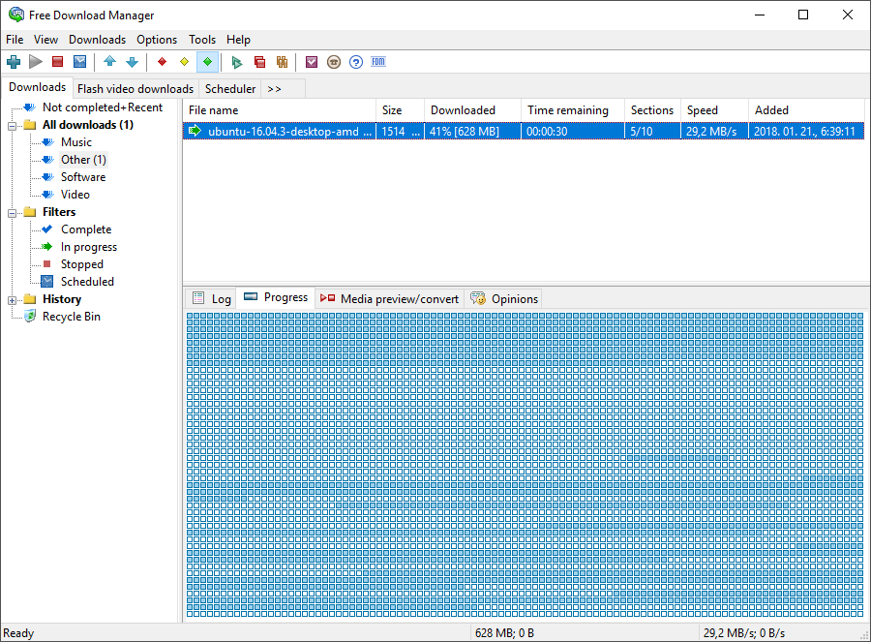Switch to medium traffic mode (yellow diamond)
Viewport: 871px width, 642px height.
pyautogui.click(x=184, y=62)
